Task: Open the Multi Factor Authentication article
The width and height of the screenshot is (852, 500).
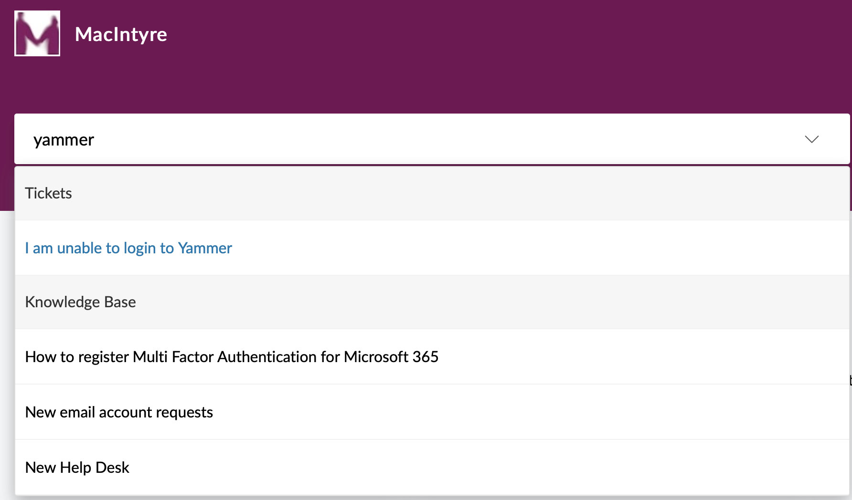Action: pos(232,357)
